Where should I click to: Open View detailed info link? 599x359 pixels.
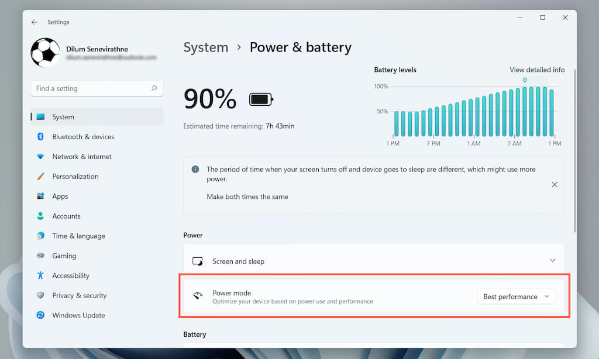[x=537, y=70]
